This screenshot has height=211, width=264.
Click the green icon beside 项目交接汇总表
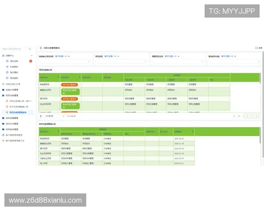click(3, 84)
